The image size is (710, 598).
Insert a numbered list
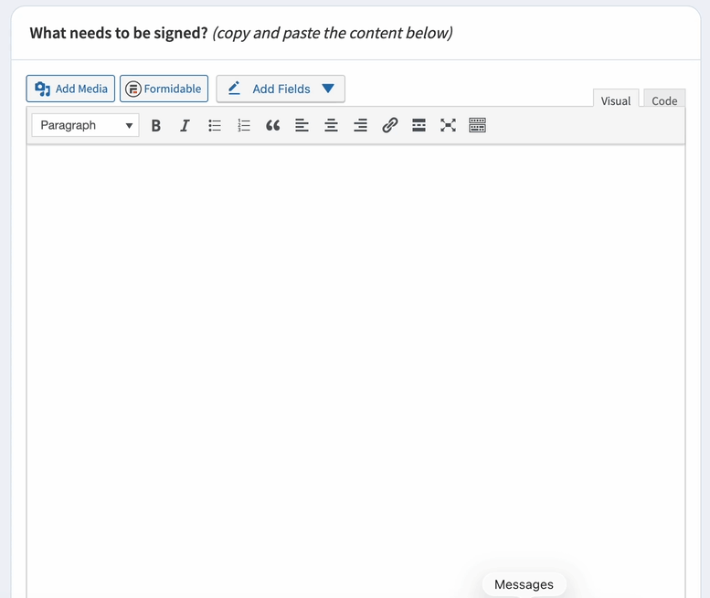(244, 125)
